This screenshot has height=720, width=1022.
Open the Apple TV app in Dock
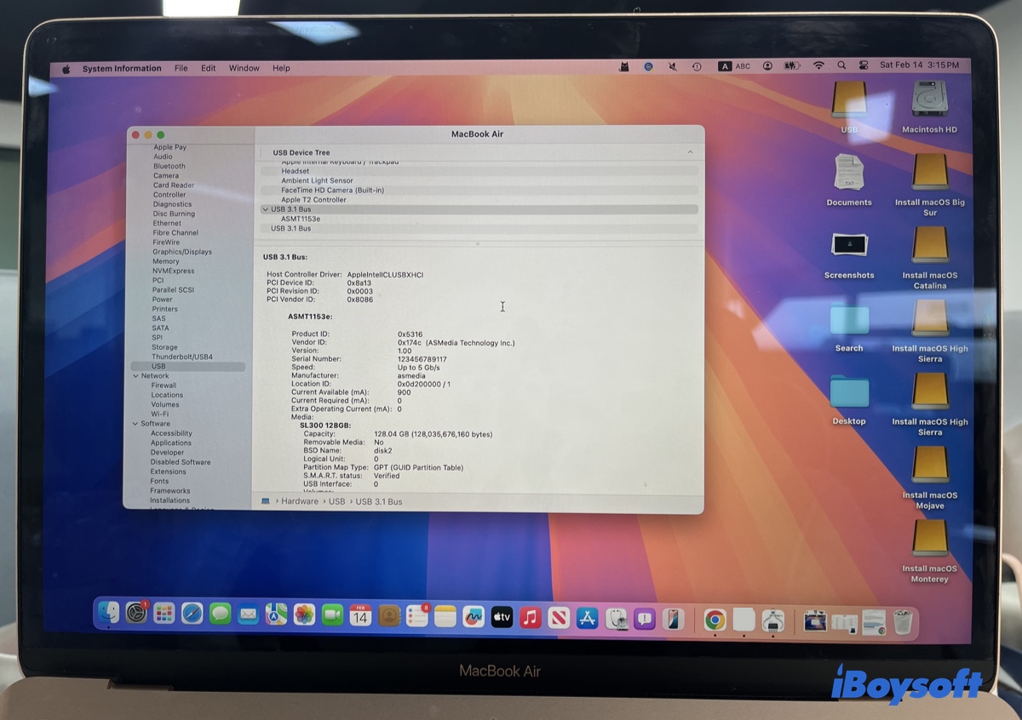point(502,617)
